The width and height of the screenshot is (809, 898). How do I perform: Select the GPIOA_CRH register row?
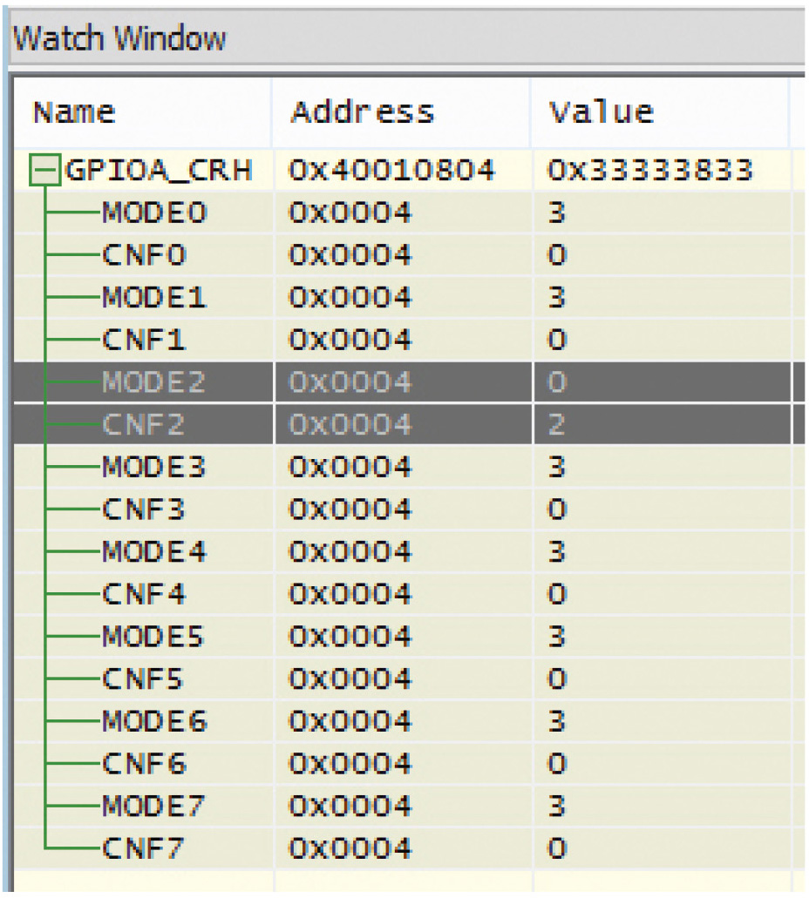click(409, 170)
